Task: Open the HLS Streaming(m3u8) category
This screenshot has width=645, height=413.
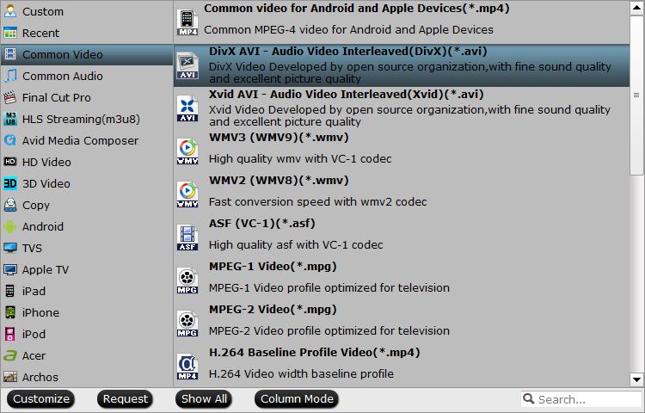Action: [x=87, y=119]
